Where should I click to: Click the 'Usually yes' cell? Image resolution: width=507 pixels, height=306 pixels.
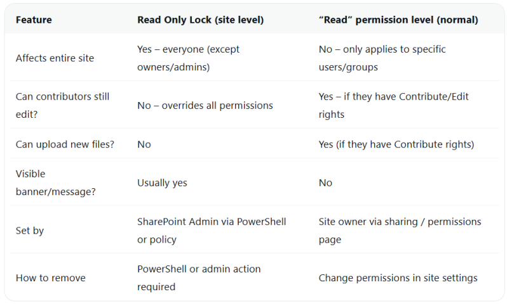(x=162, y=182)
